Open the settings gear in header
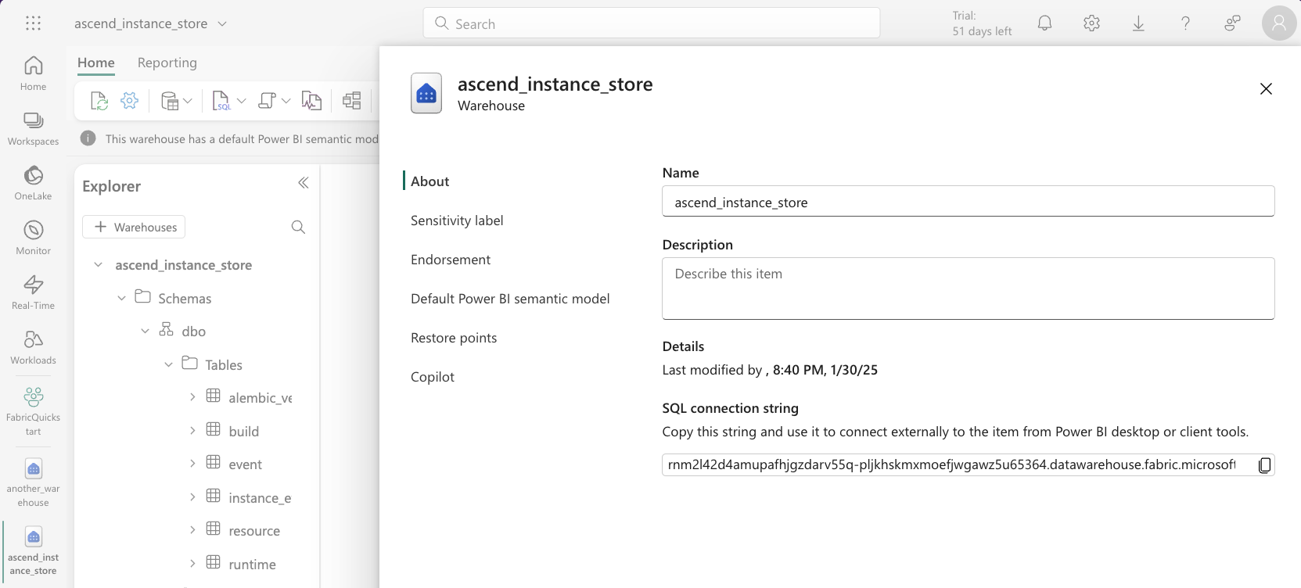This screenshot has height=588, width=1301. pyautogui.click(x=1091, y=23)
